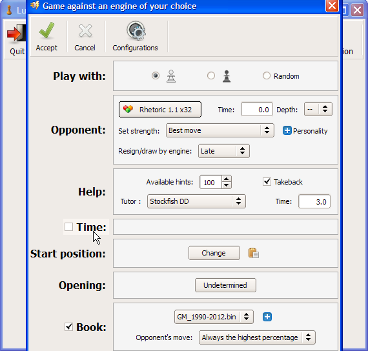Click the Undetermined opening button
The width and height of the screenshot is (368, 351).
pos(225,285)
